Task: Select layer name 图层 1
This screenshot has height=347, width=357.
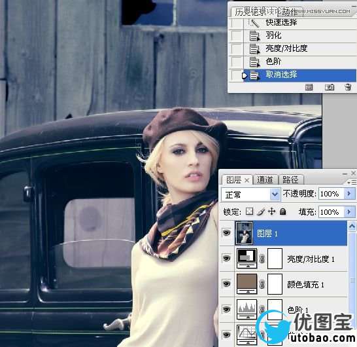Action: (267, 234)
